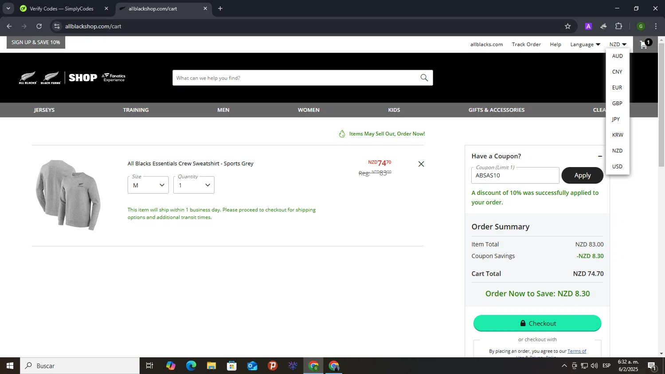The image size is (665, 374).
Task: Open the Quantity dropdown
Action: (x=194, y=185)
